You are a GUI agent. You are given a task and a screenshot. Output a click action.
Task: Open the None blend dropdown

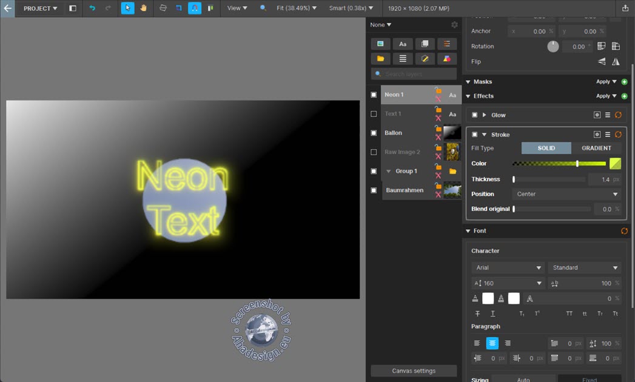pos(381,25)
